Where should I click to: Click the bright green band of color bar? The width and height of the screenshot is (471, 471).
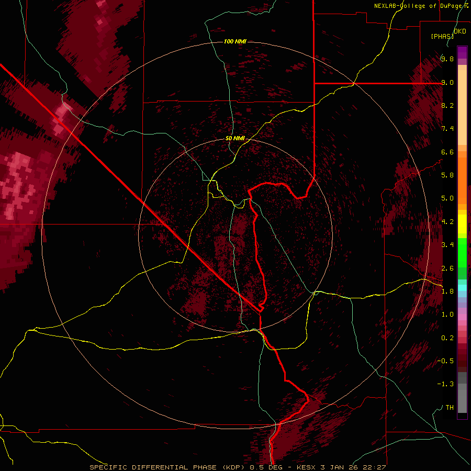[x=462, y=253]
